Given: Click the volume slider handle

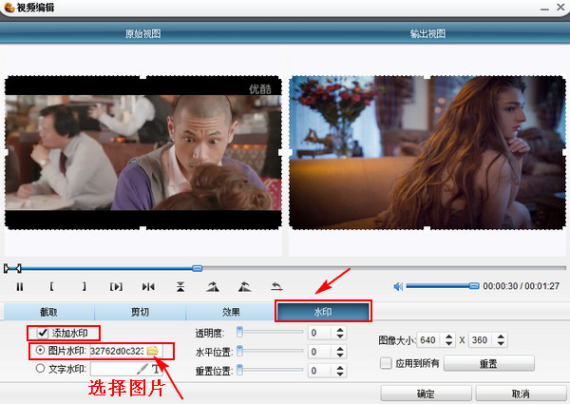Looking at the screenshot, I should coord(474,286).
